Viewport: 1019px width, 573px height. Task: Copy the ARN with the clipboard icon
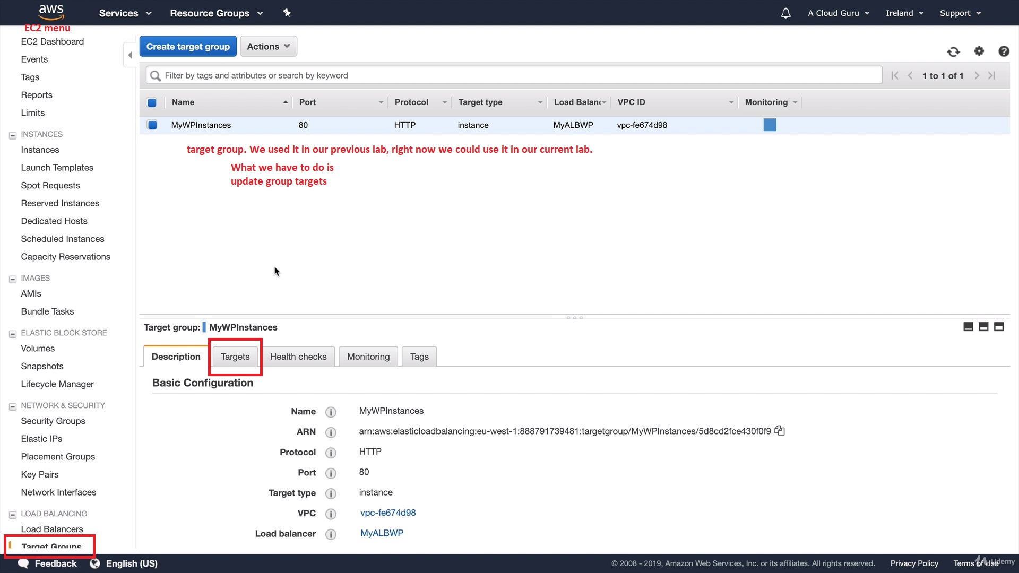click(780, 431)
